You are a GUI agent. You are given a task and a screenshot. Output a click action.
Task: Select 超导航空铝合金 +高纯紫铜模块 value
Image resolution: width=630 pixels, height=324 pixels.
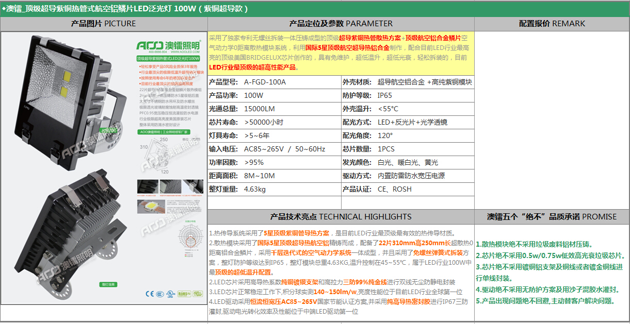pos(424,82)
